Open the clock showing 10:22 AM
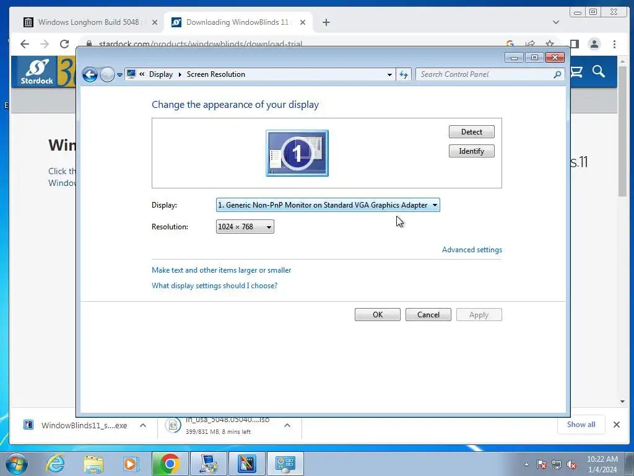Image resolution: width=634 pixels, height=476 pixels. click(602, 464)
